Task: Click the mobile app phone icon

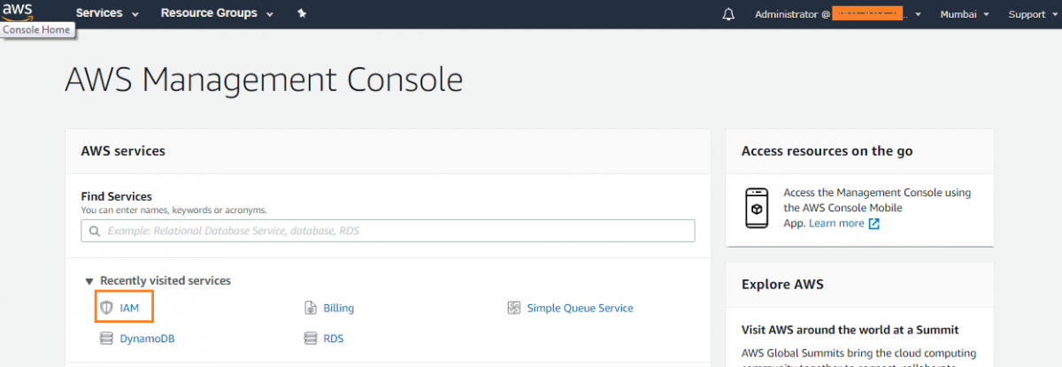Action: click(x=757, y=208)
